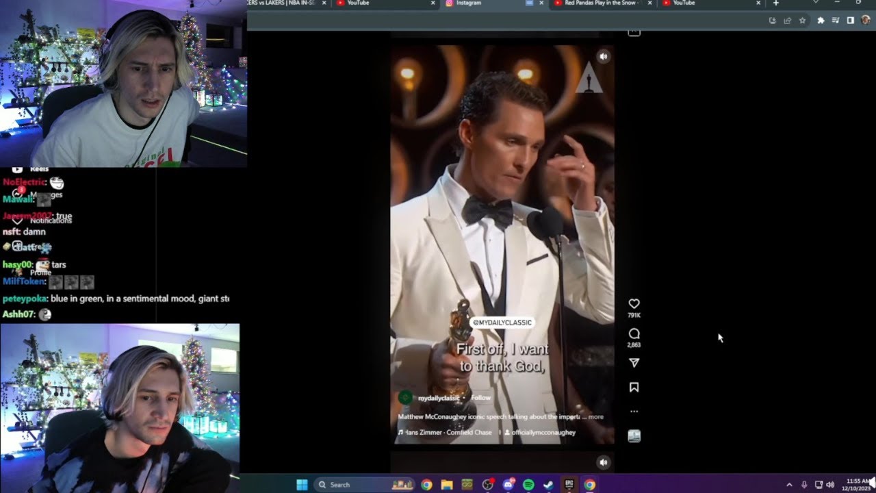This screenshot has height=493, width=876.
Task: Share the reel with the paper plane icon
Action: pyautogui.click(x=634, y=363)
